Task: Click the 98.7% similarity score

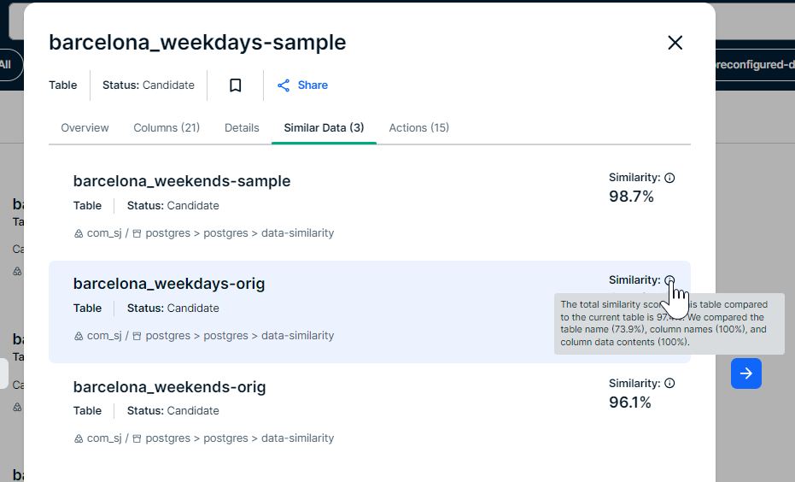Action: click(631, 197)
